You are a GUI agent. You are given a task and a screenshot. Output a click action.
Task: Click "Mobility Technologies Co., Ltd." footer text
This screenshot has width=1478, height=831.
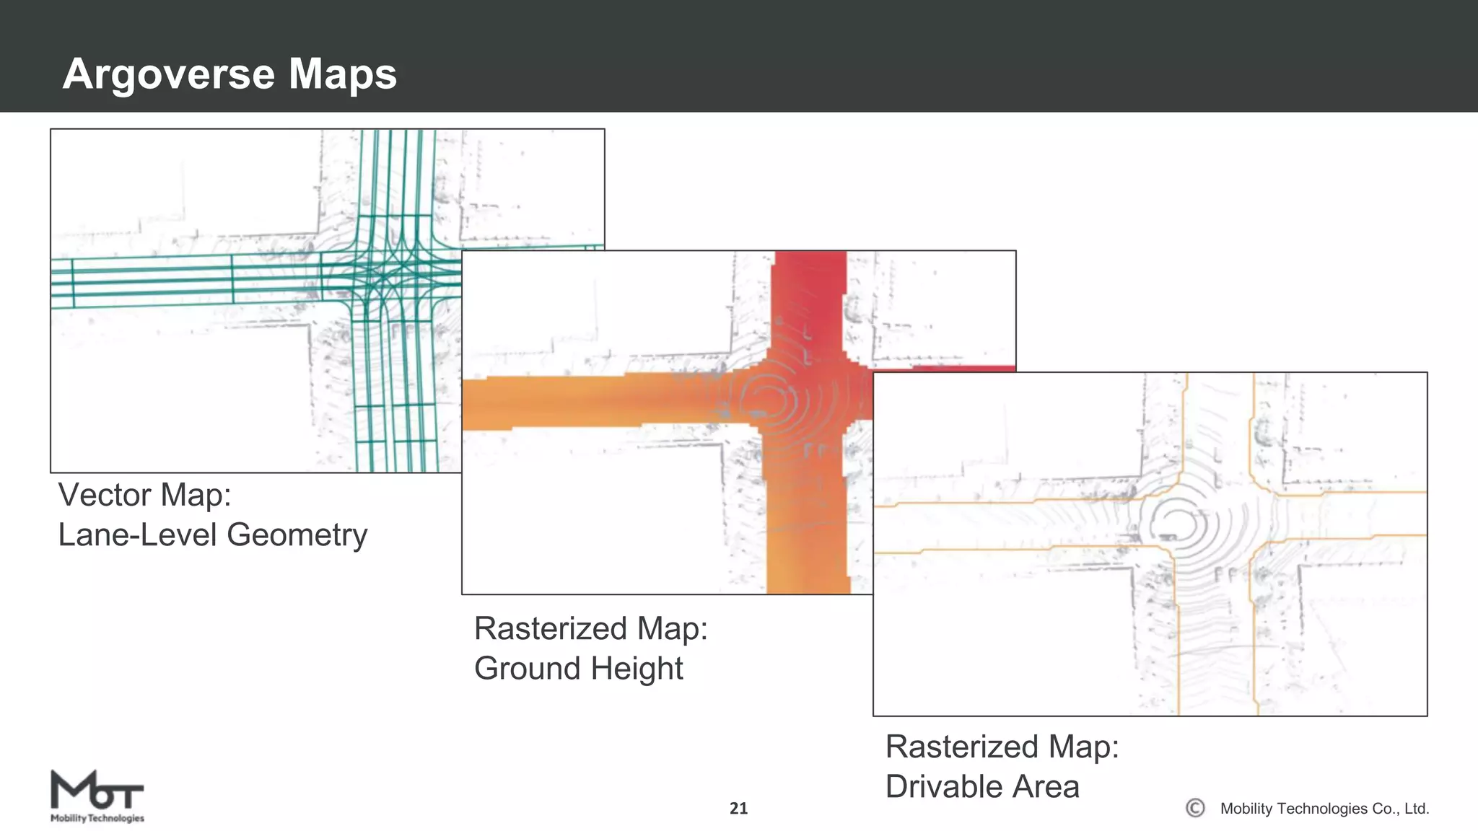[1324, 809]
